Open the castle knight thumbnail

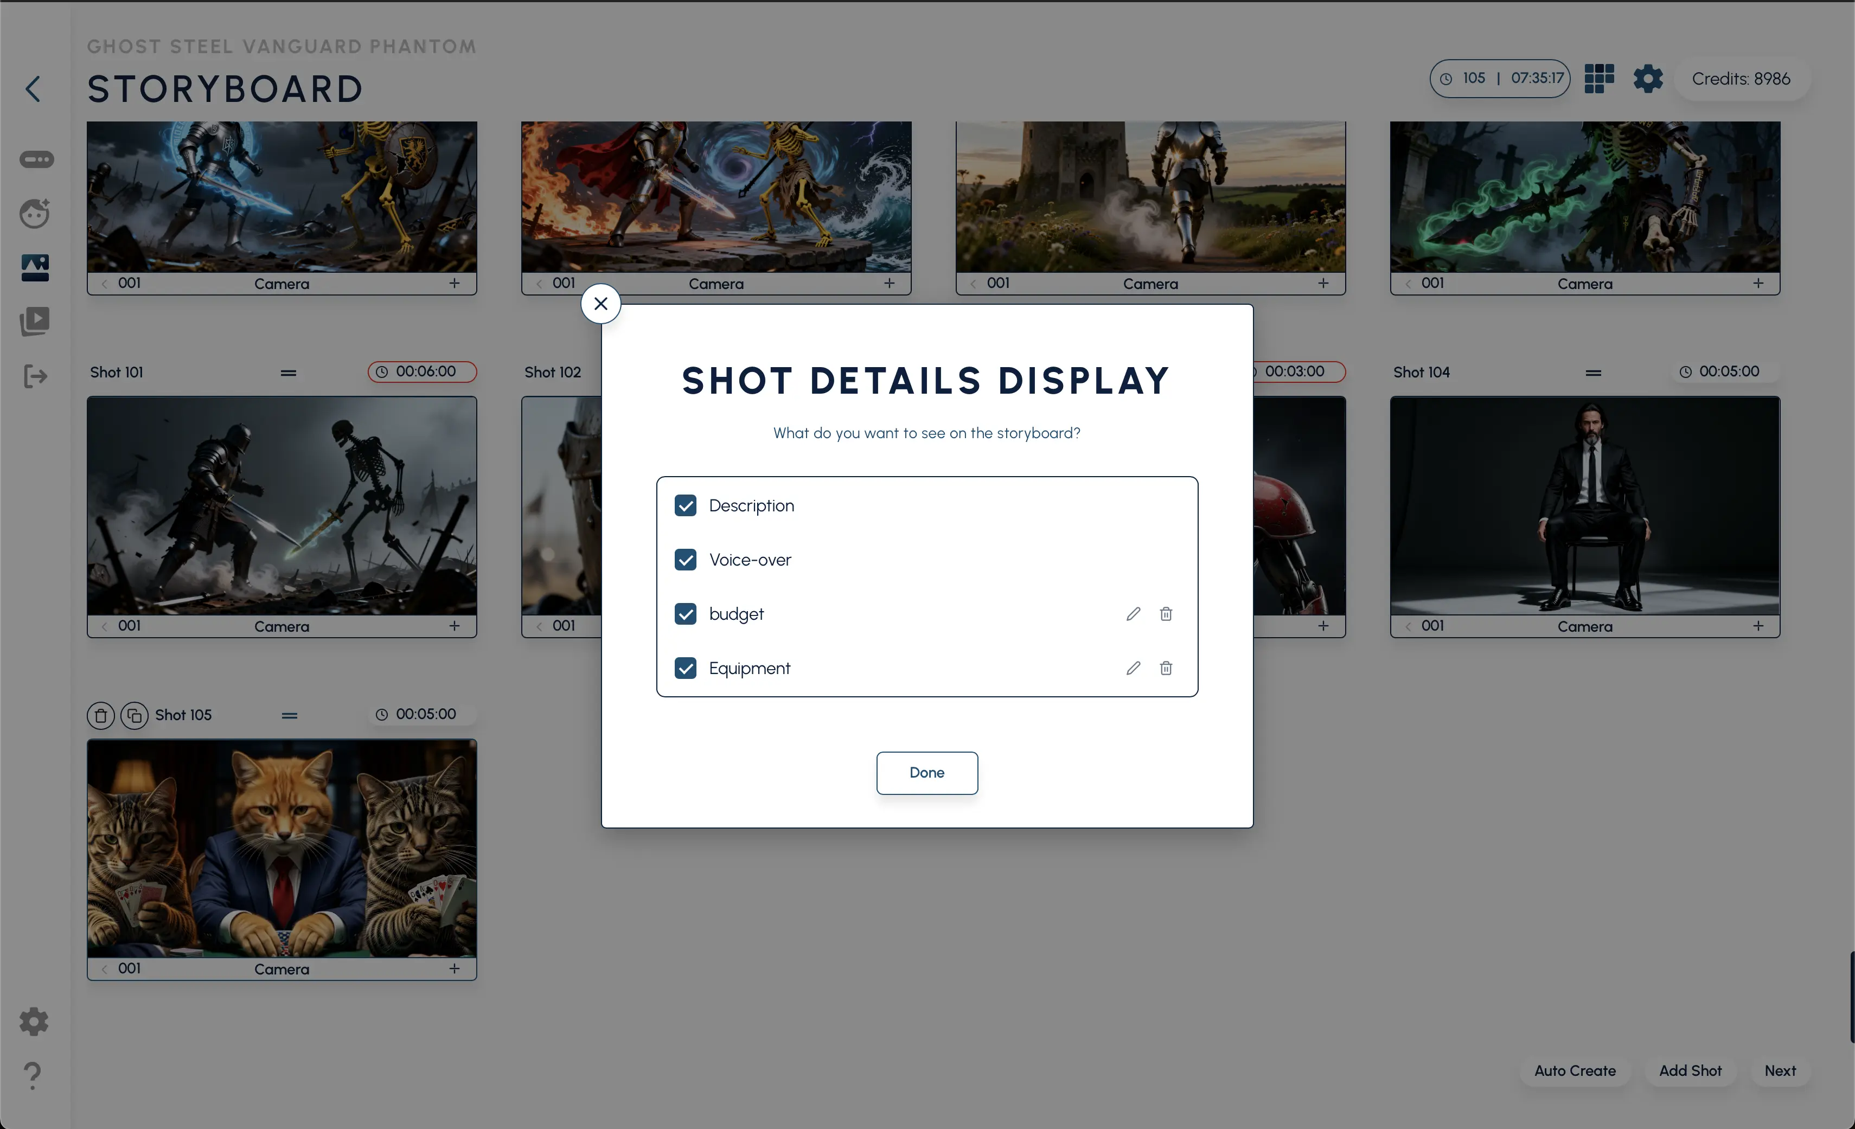(1150, 196)
